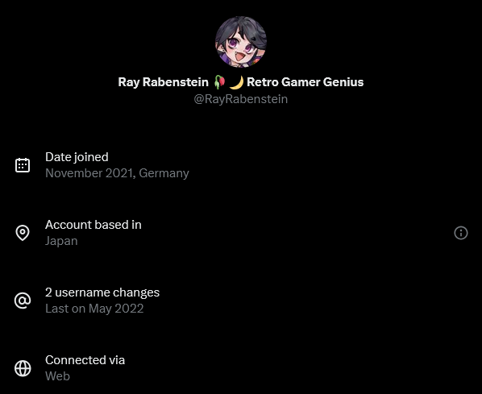
Task: Click the Last on May 2022 text
Action: (x=94, y=309)
